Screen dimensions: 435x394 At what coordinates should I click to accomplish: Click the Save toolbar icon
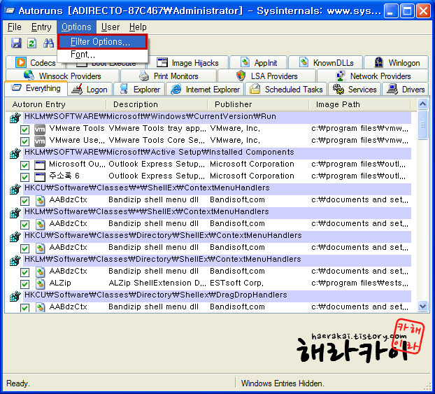coord(16,43)
